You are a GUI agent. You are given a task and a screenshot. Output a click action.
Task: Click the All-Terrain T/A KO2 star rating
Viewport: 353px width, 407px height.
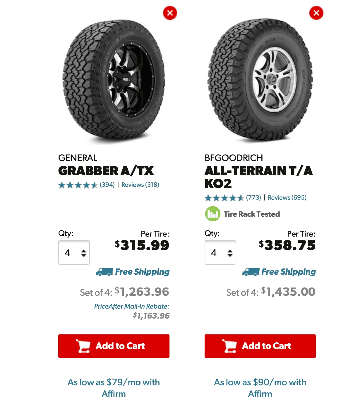tap(224, 198)
